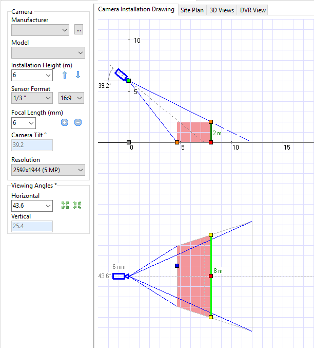Switch to the DVR View tab

(x=252, y=10)
